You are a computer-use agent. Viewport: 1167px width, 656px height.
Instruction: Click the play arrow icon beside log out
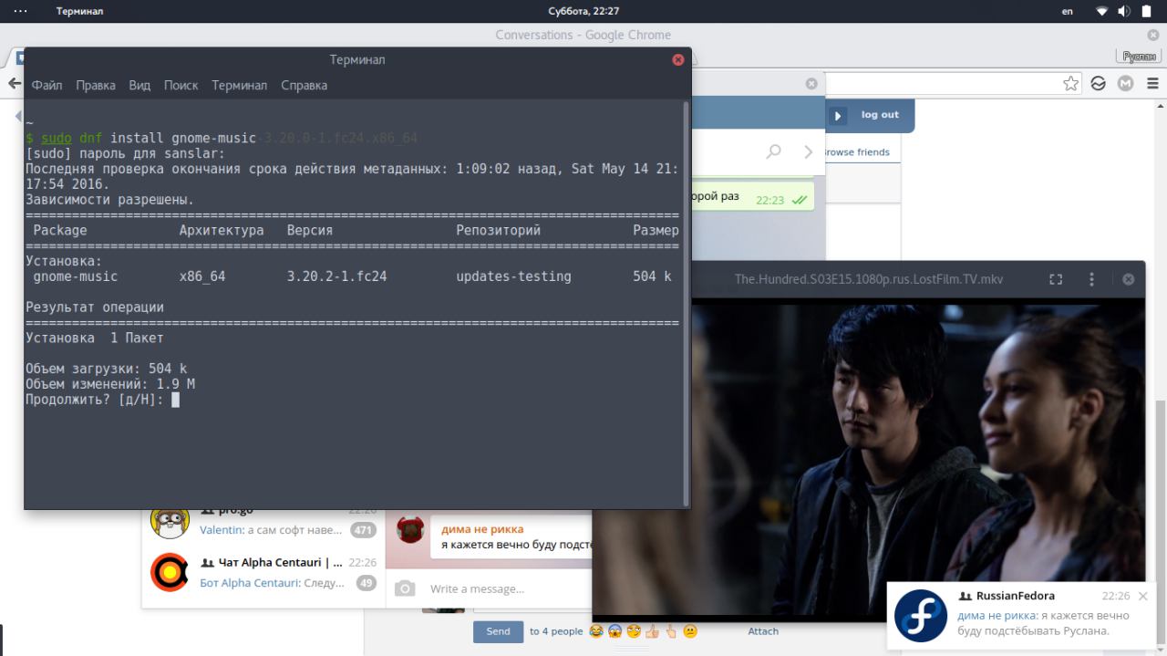tap(839, 116)
